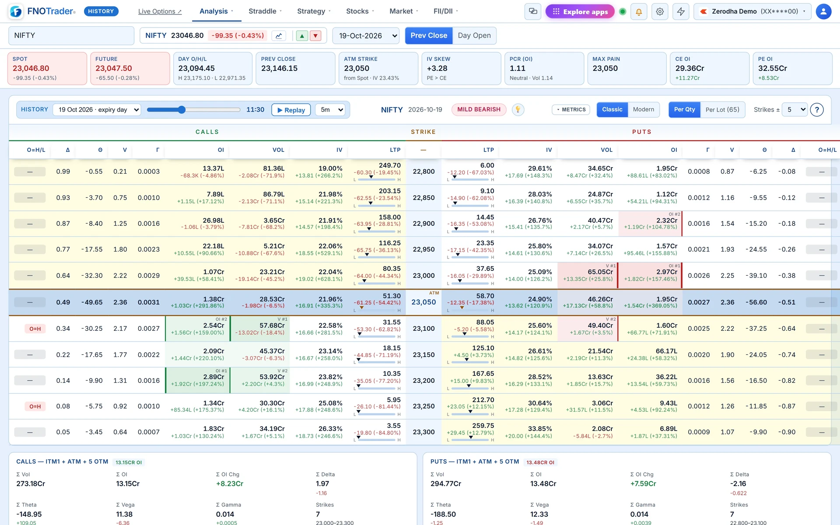Viewport: 840px width, 525px height.
Task: Sort by puts VOL column header
Action: [606, 150]
